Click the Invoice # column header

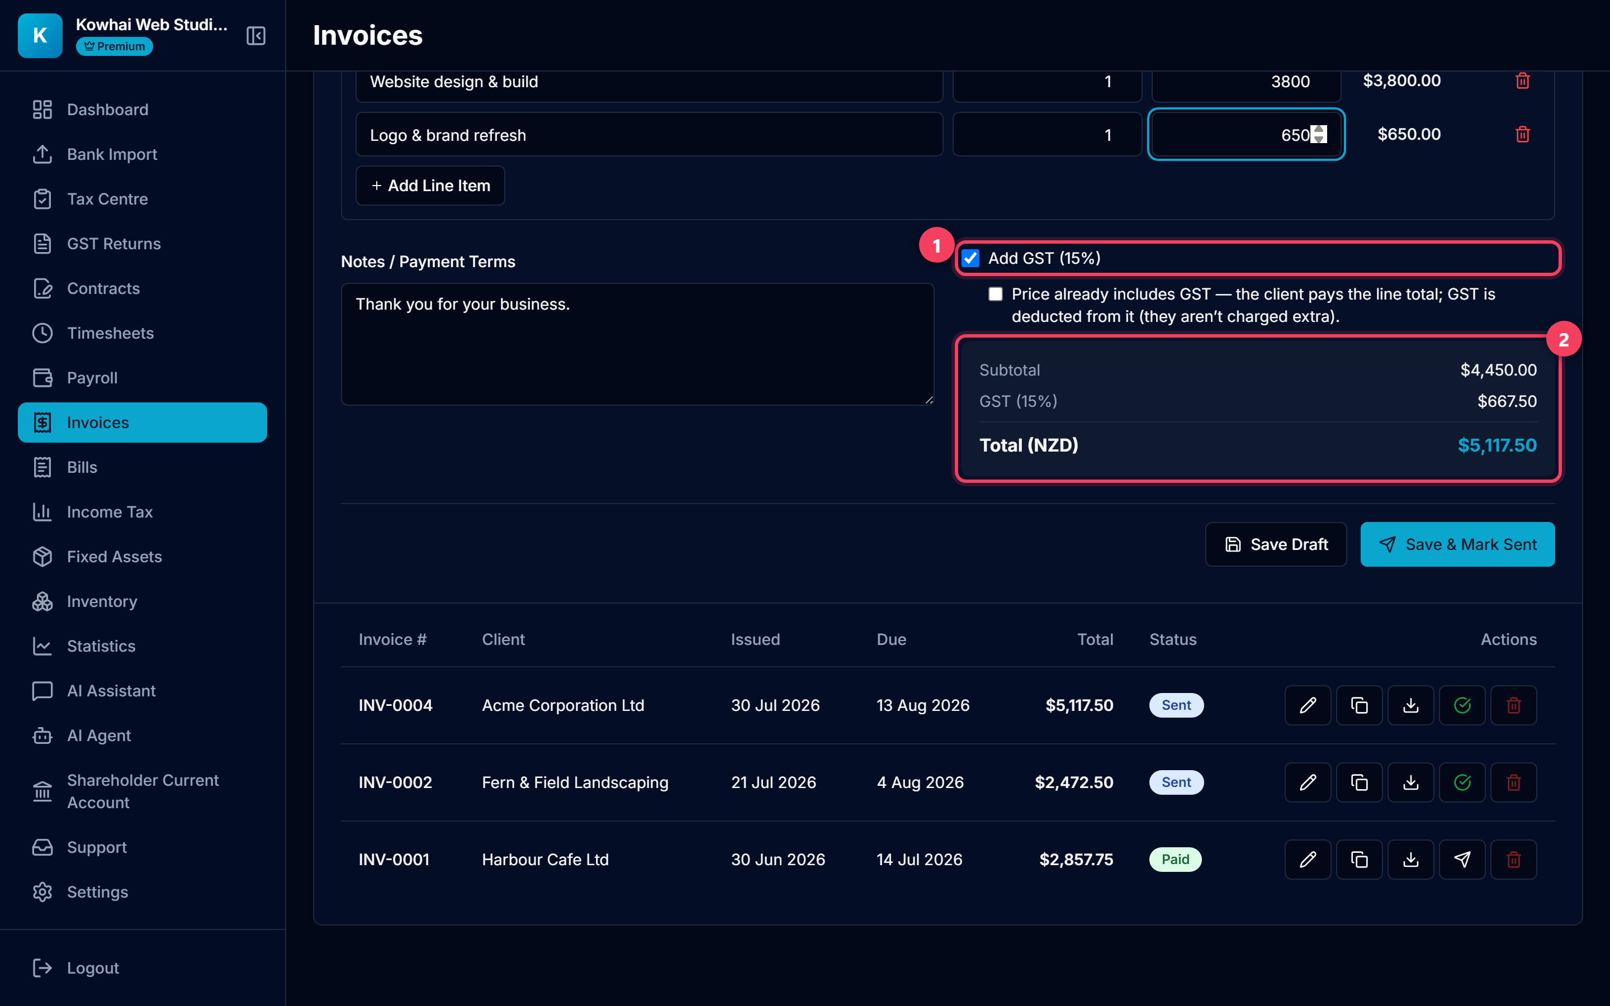(x=392, y=639)
